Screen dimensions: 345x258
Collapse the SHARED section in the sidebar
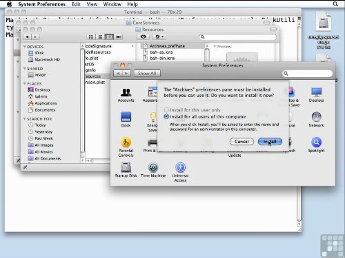[x=25, y=69]
